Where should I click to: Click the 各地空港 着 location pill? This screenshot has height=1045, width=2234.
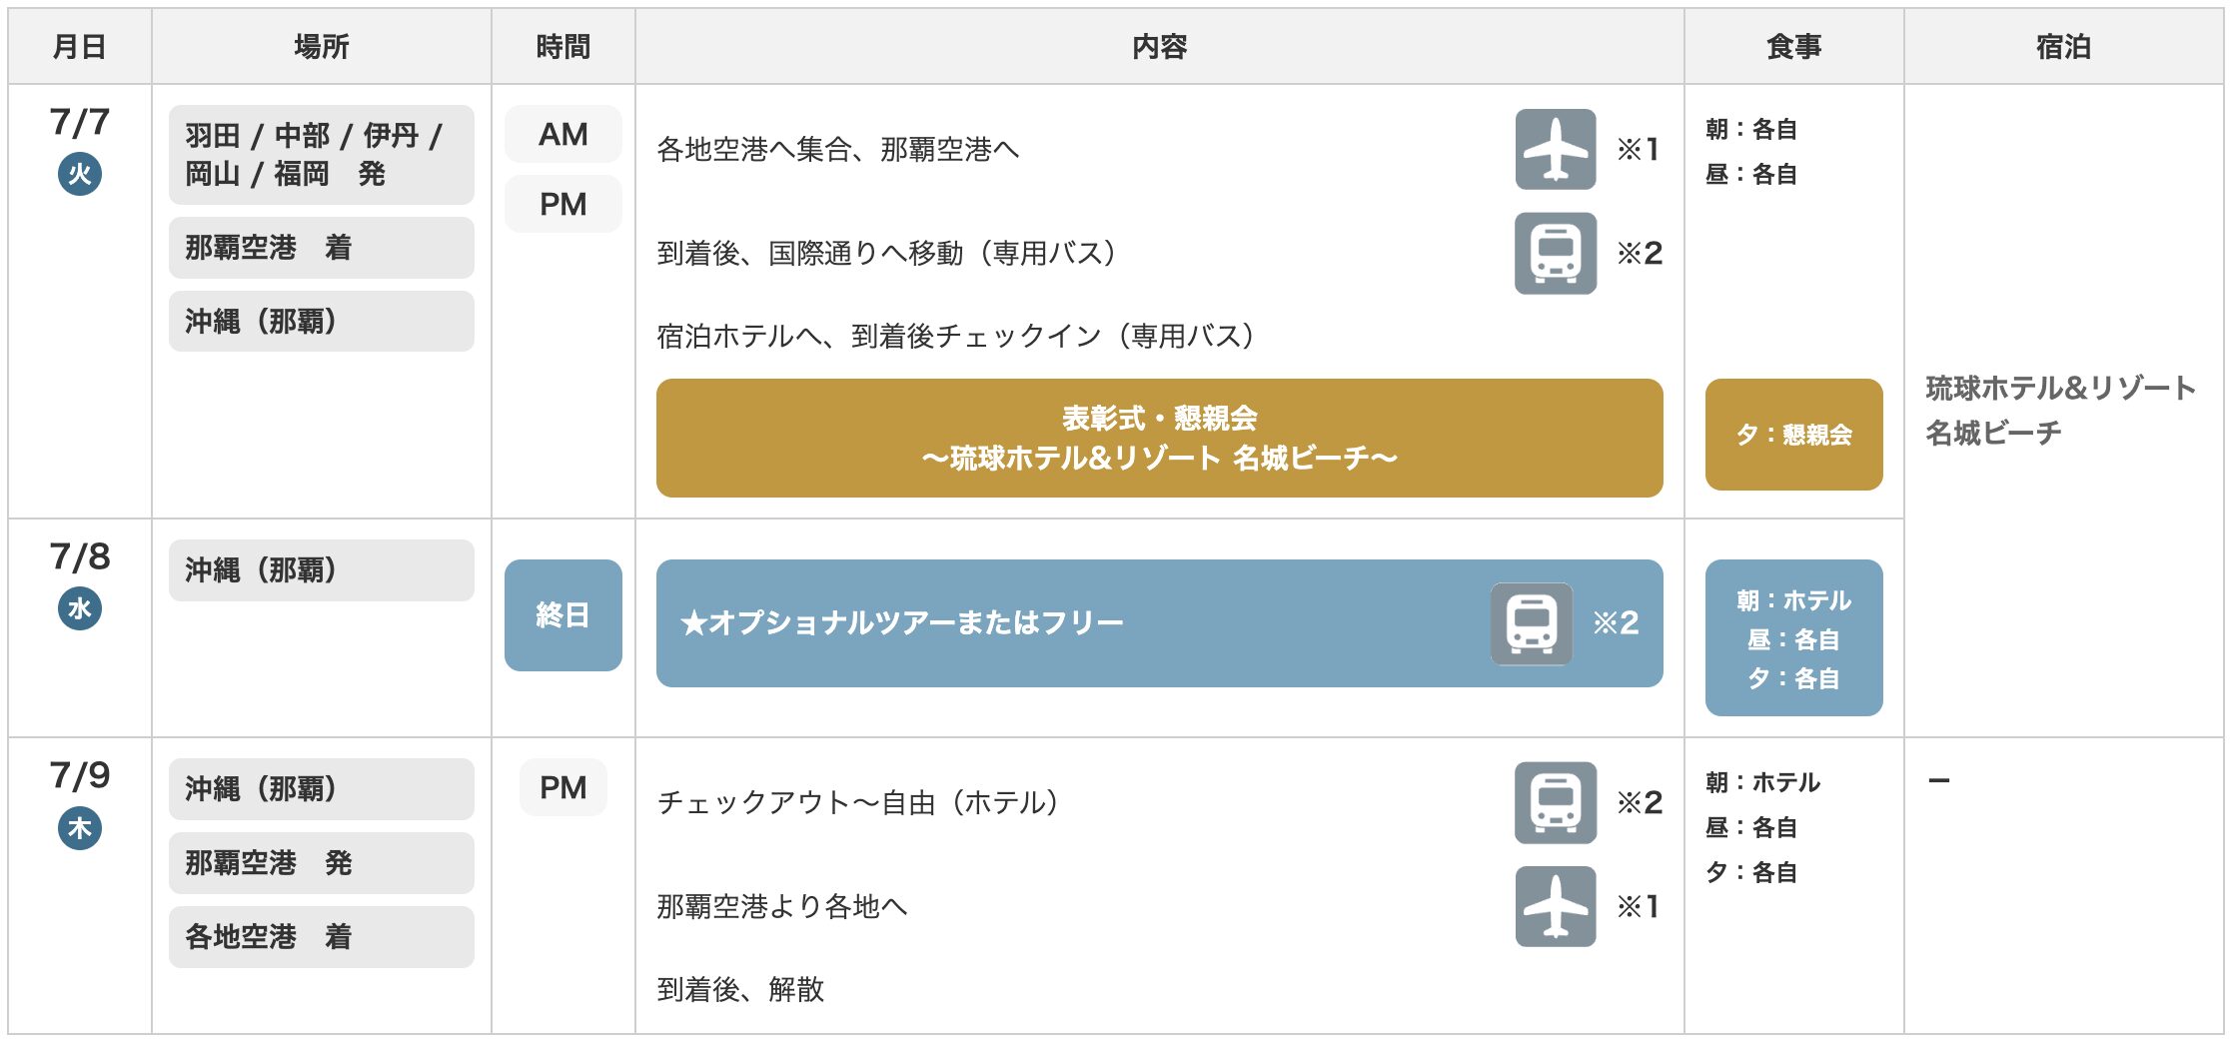tap(321, 937)
